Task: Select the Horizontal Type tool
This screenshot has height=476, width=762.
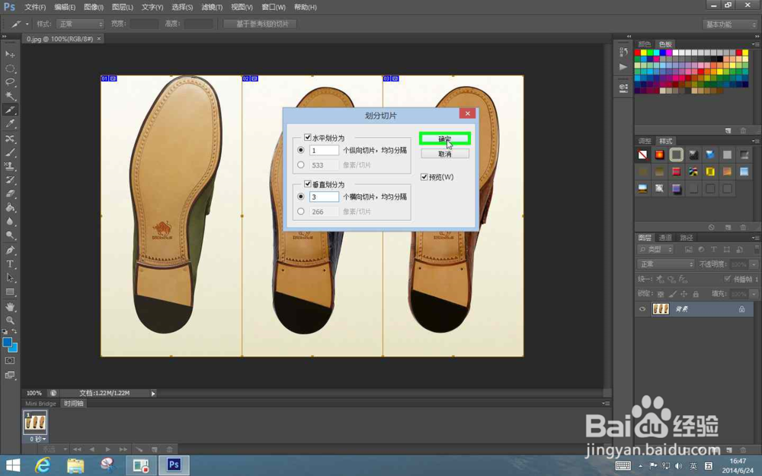Action: tap(10, 264)
